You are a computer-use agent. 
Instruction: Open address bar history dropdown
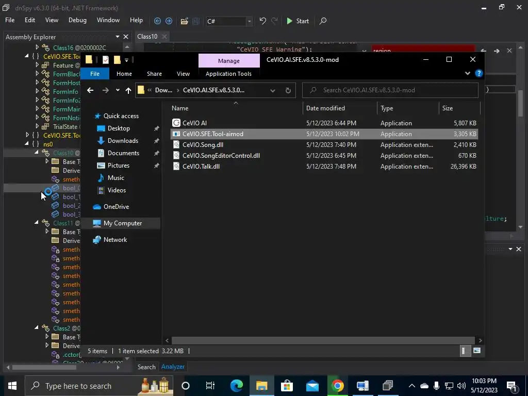(x=273, y=90)
